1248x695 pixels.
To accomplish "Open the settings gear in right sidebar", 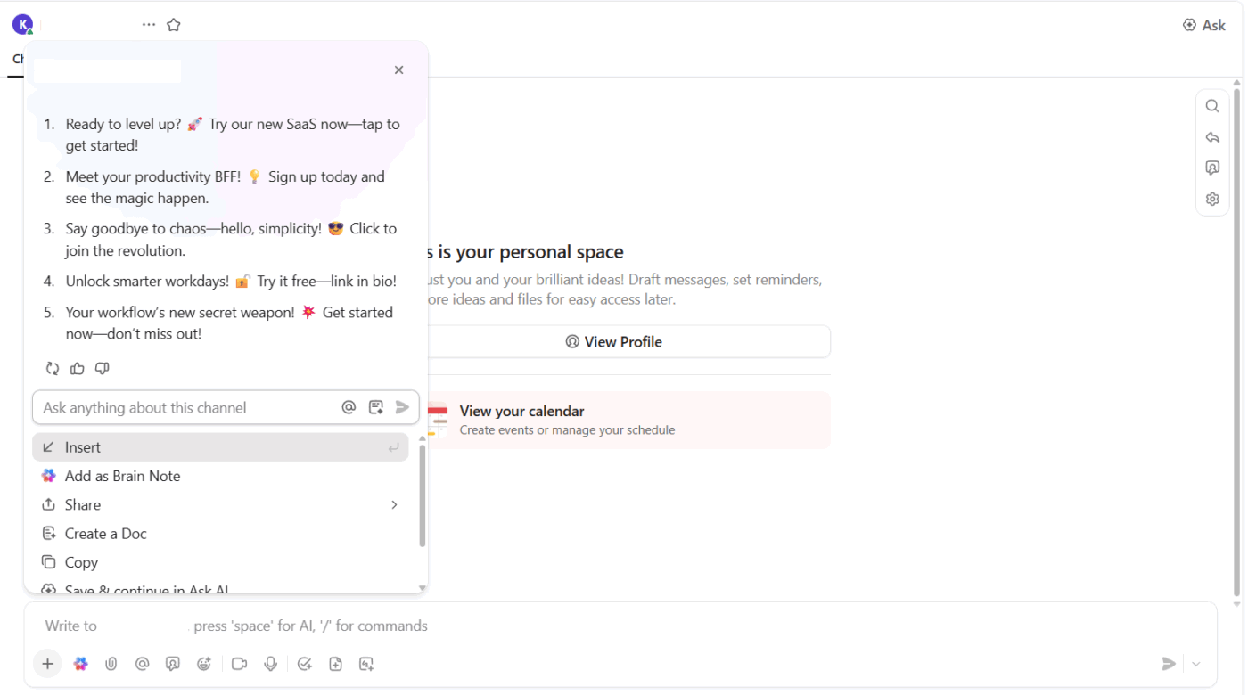I will click(1212, 199).
